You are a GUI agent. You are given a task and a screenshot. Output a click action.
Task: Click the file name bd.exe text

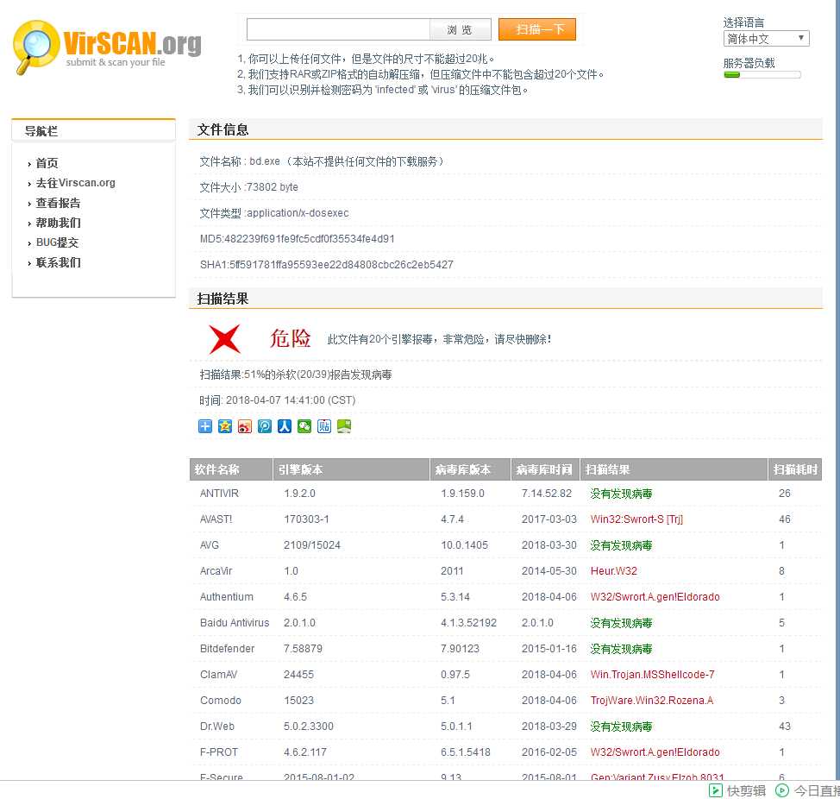265,161
